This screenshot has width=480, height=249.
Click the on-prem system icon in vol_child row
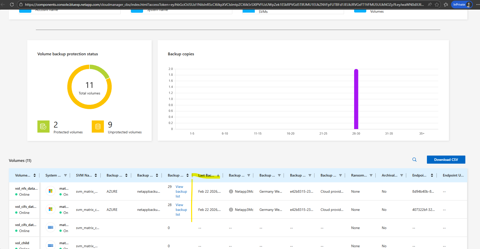tap(51, 245)
